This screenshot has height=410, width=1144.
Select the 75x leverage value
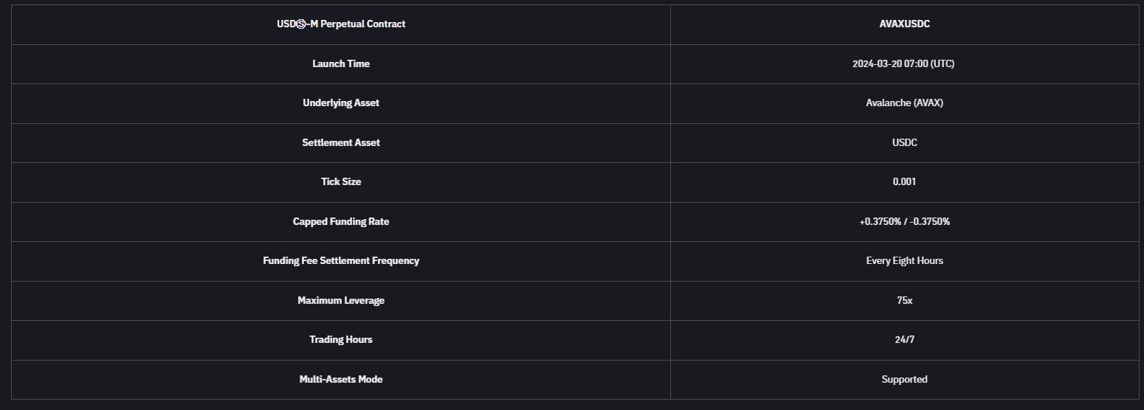click(904, 300)
